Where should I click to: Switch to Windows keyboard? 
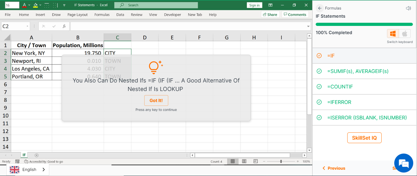click(x=393, y=33)
